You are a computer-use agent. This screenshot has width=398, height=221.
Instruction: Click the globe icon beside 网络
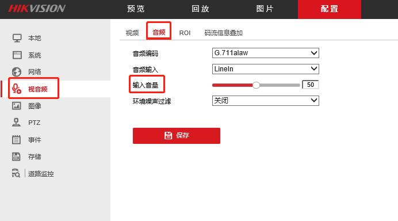[x=17, y=72]
